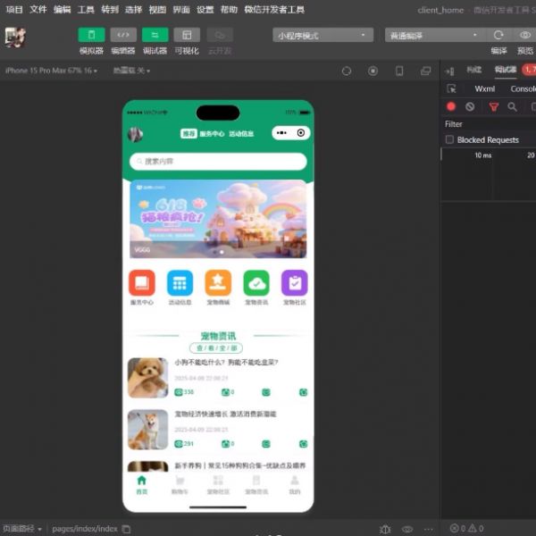The height and width of the screenshot is (536, 536).
Task: Open the 普通编译 compile mode dropdown
Action: pos(435,35)
